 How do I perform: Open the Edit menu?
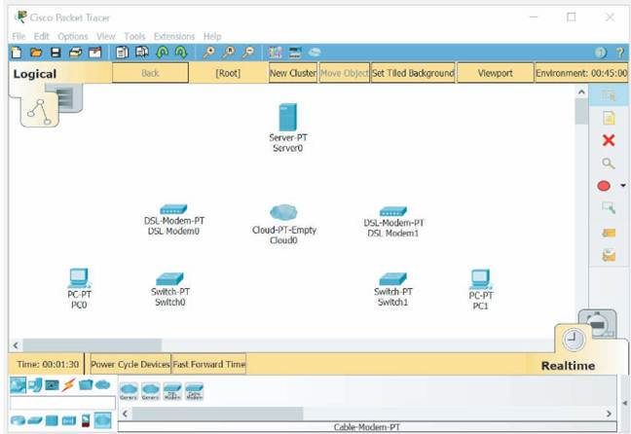(41, 36)
